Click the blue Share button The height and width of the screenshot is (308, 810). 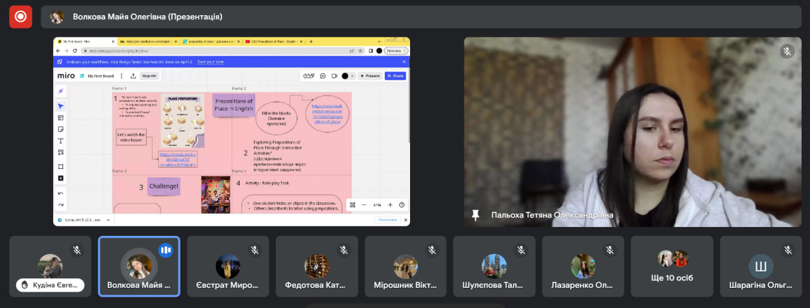coord(396,76)
